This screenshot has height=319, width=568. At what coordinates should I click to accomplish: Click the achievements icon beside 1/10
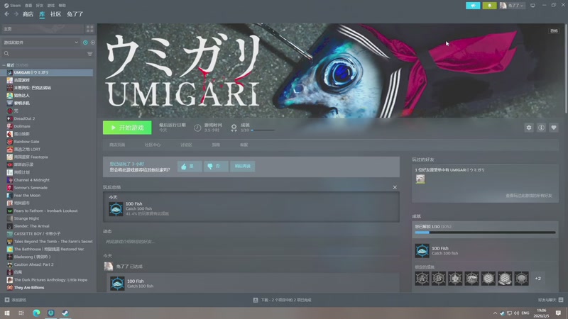pyautogui.click(x=234, y=128)
